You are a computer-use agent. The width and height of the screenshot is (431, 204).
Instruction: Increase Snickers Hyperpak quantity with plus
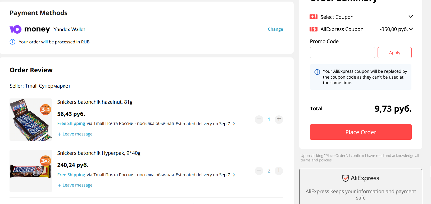279,170
